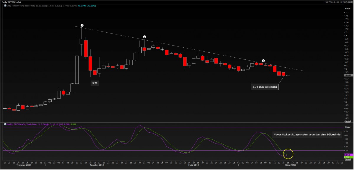Select trendline marker number 3

pyautogui.click(x=263, y=61)
